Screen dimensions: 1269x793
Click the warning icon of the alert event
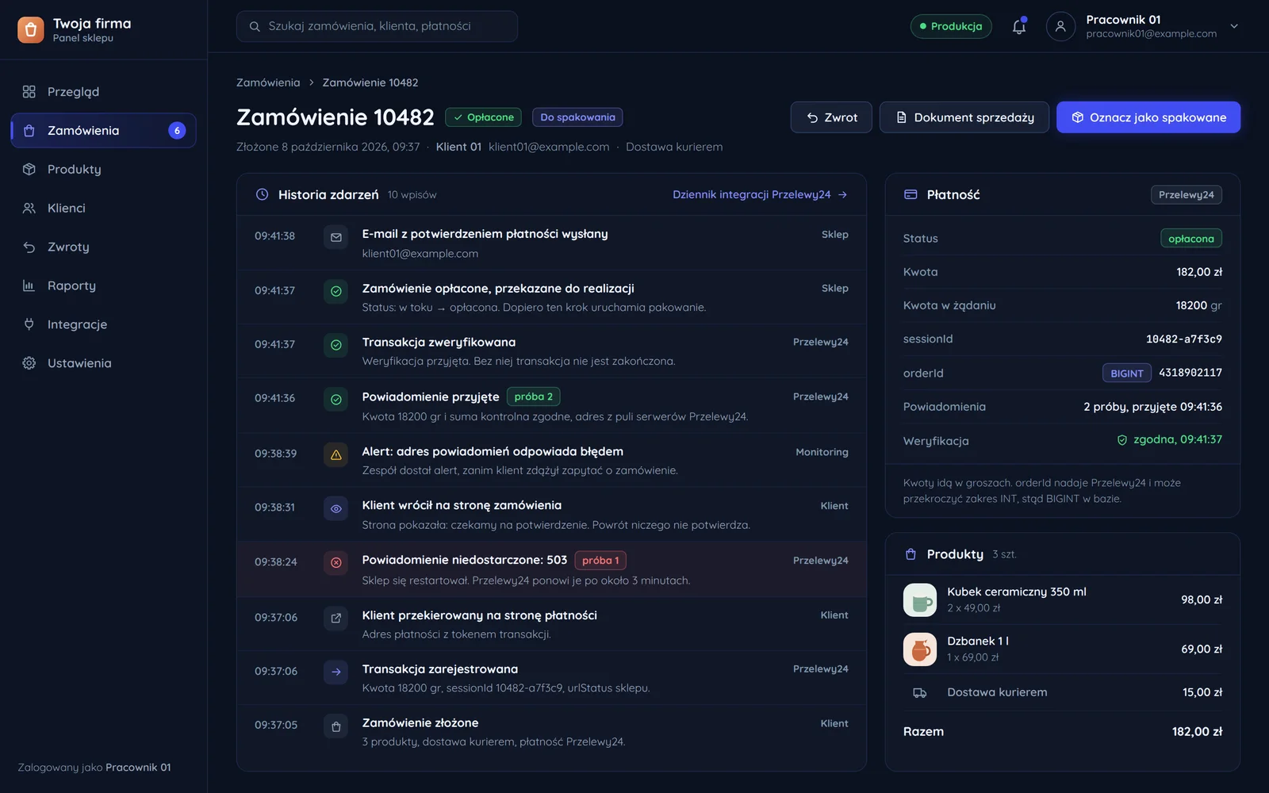(x=336, y=454)
